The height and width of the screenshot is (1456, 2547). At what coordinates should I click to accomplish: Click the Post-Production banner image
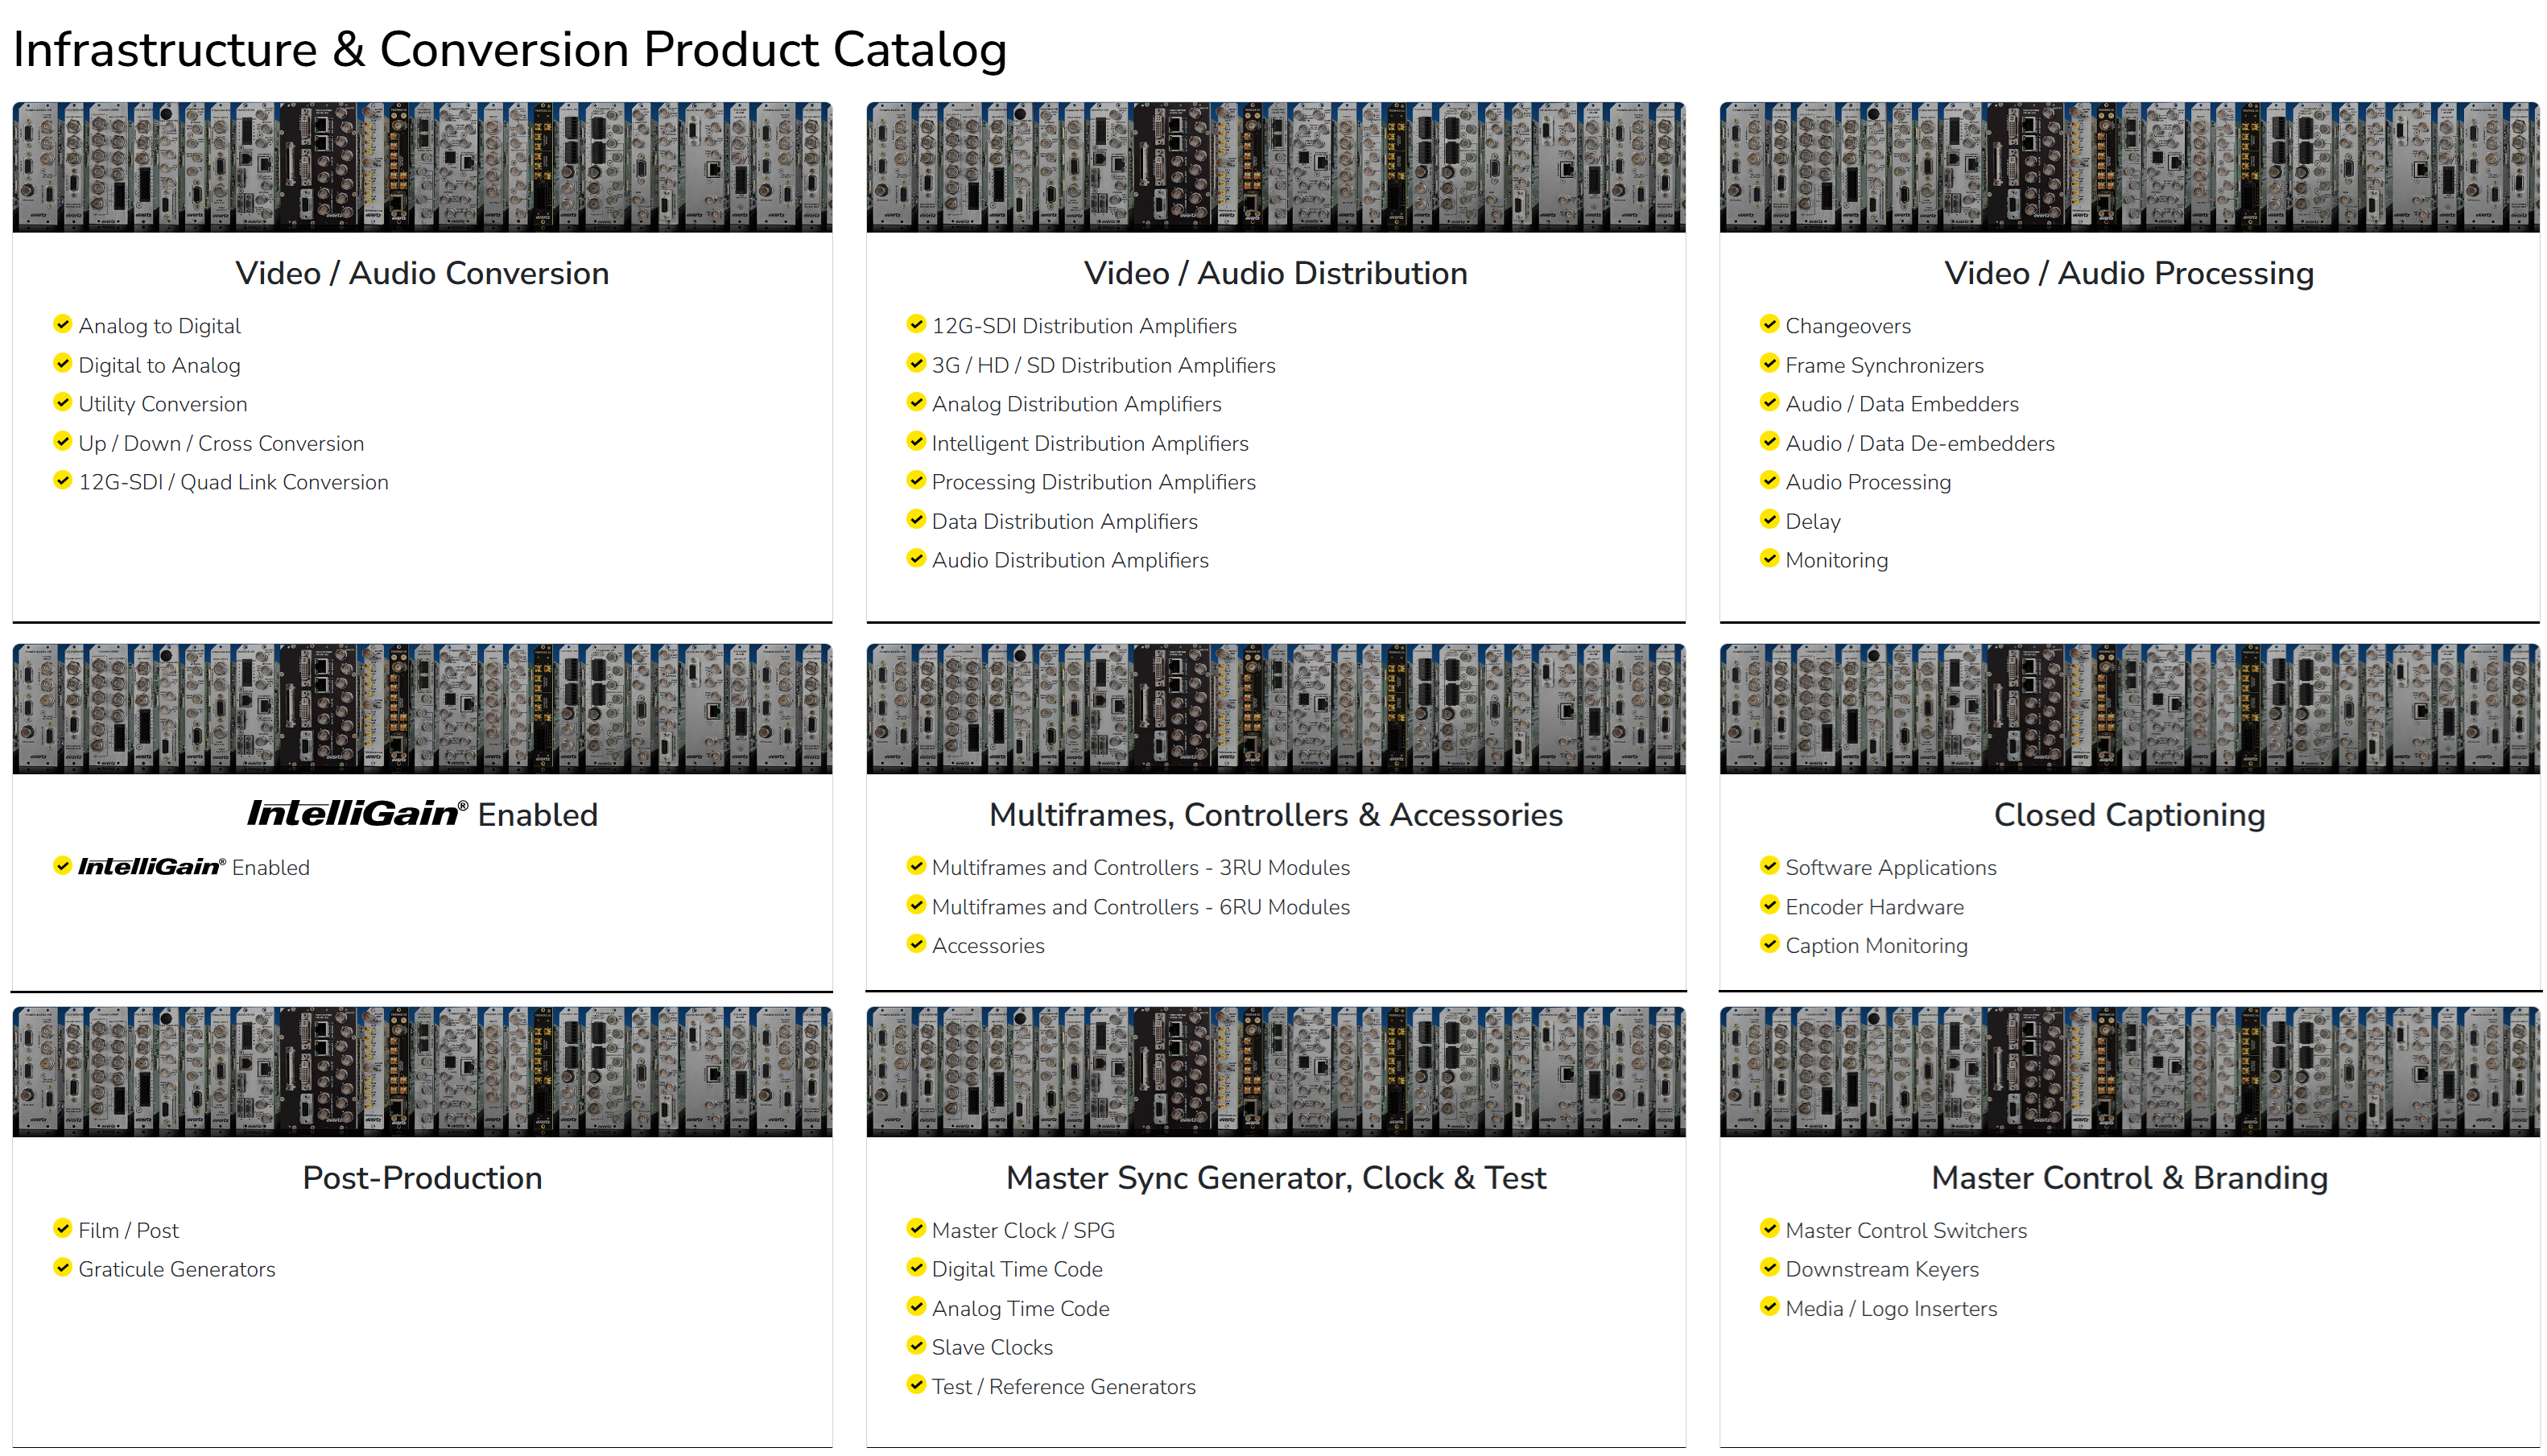422,1072
